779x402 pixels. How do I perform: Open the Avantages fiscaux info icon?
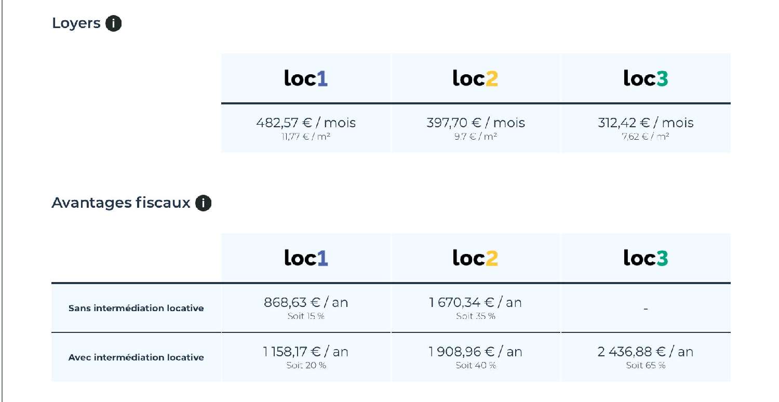click(203, 204)
